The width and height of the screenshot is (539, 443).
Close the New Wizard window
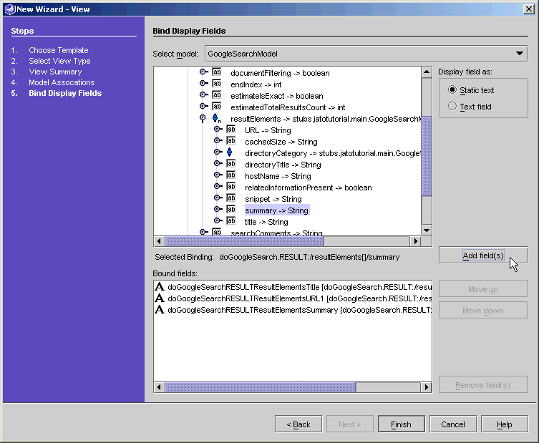pyautogui.click(x=529, y=9)
